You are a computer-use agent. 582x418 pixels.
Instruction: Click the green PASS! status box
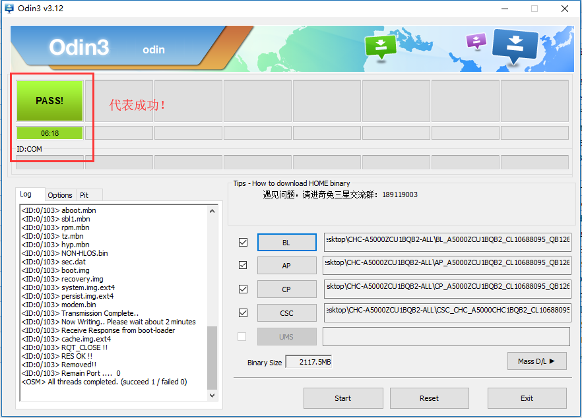coord(49,101)
